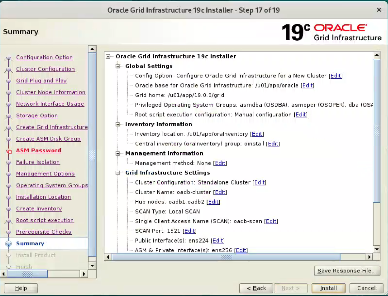Click the Help button
The height and width of the screenshot is (296, 388).
pyautogui.click(x=21, y=288)
